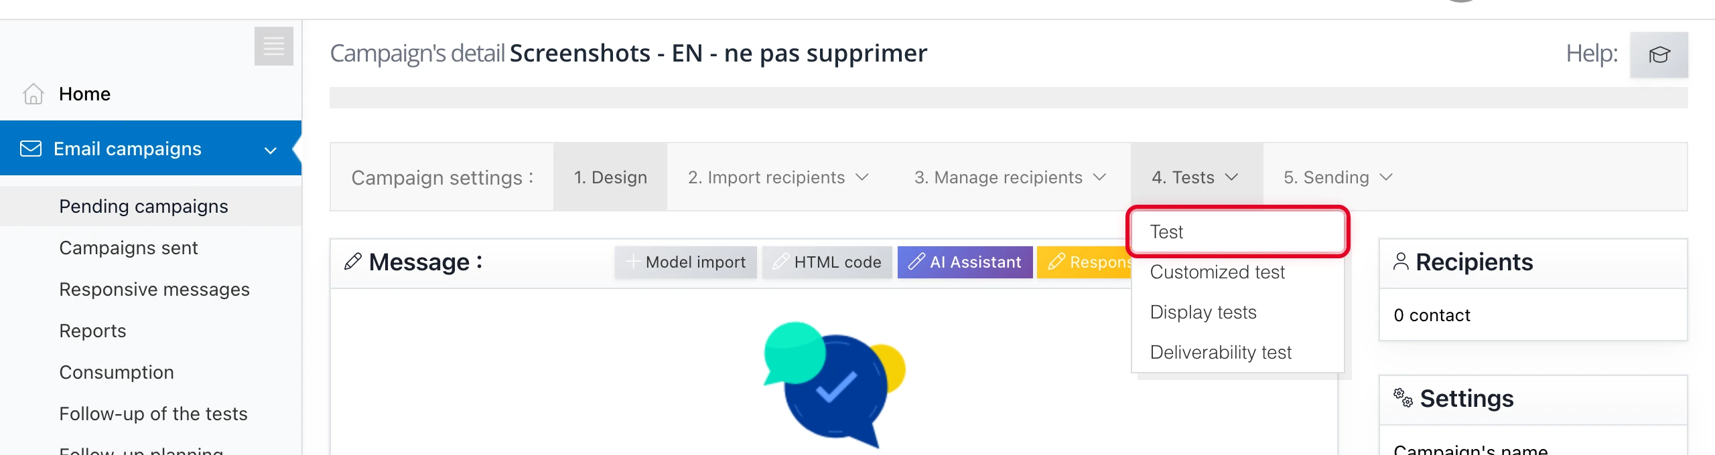Expand the Import recipients dropdown
The height and width of the screenshot is (455, 1715).
(863, 177)
